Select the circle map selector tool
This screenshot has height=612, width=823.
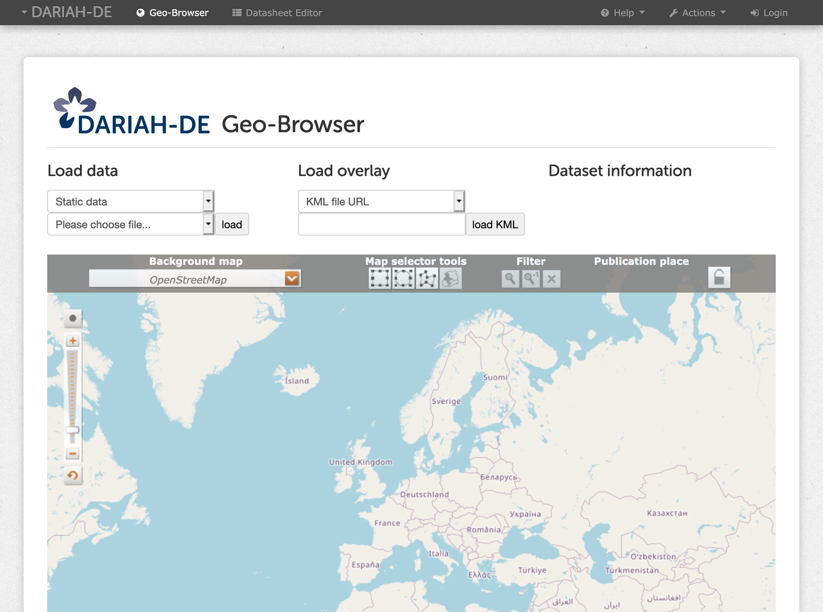click(x=403, y=279)
